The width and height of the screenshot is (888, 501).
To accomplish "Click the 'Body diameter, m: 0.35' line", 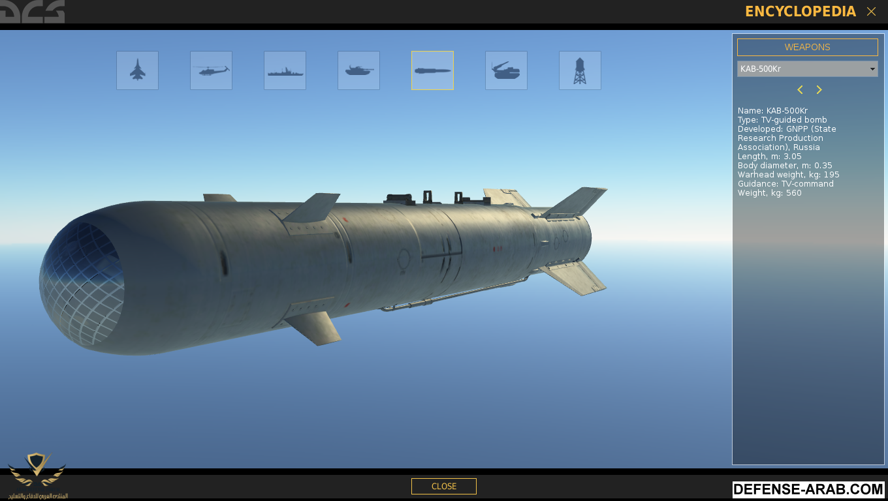I will (x=785, y=166).
